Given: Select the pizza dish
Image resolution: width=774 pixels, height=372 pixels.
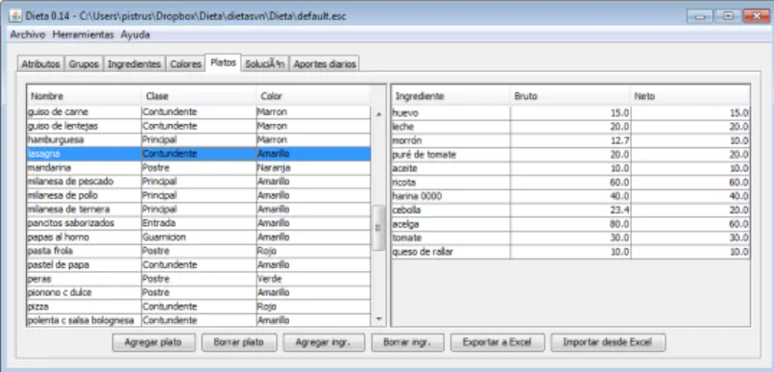Looking at the screenshot, I should [199, 307].
